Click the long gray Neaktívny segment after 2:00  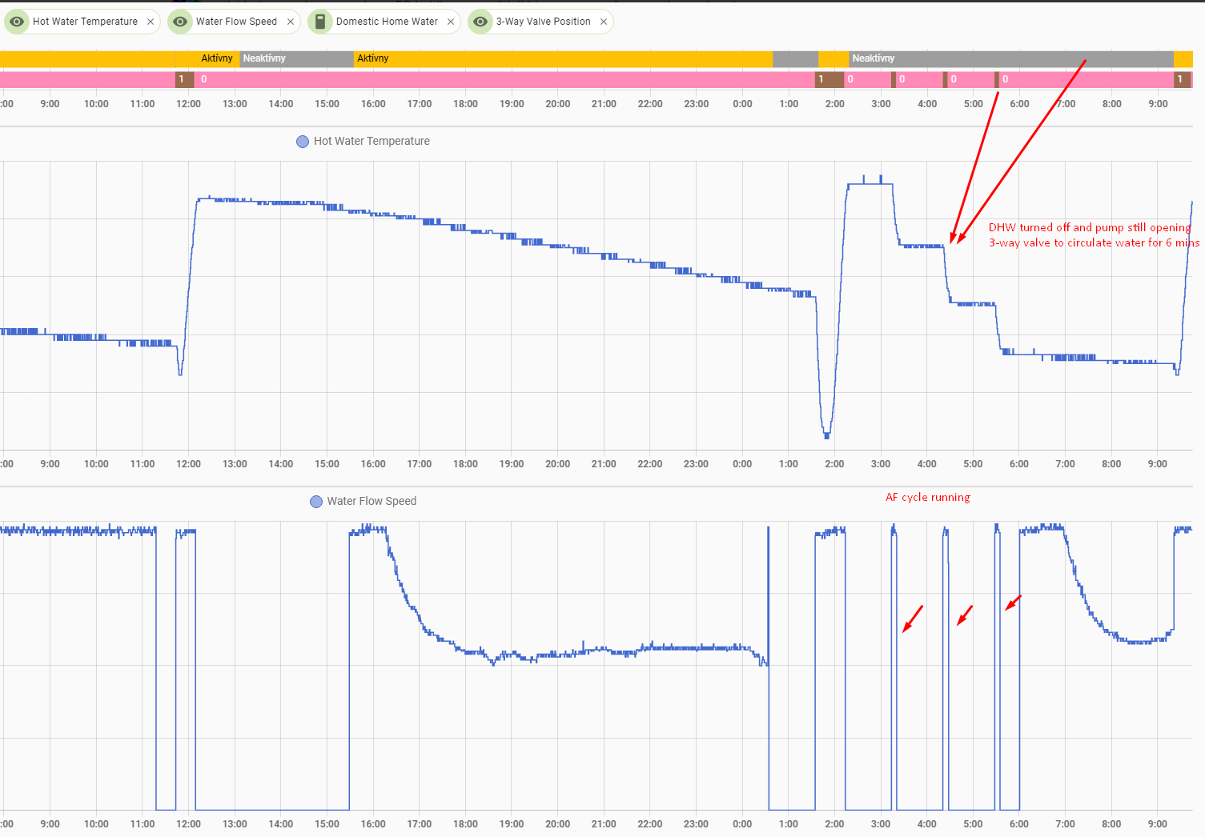pyautogui.click(x=1009, y=58)
